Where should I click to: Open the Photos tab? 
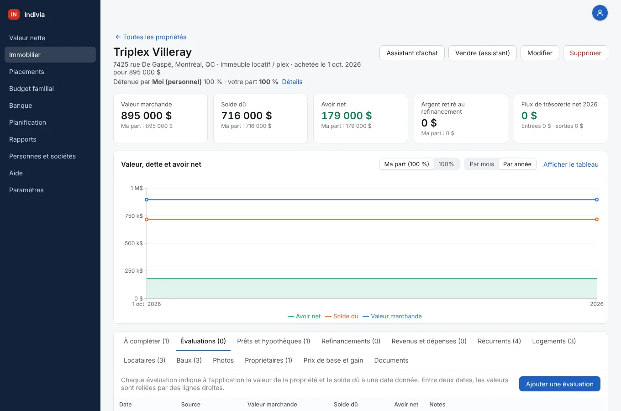coord(223,360)
